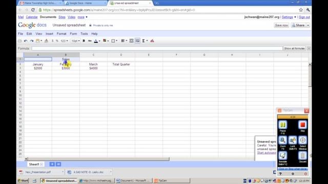The width and height of the screenshot is (328, 184).
Task: Click the Windows Start button
Action: [x=23, y=180]
